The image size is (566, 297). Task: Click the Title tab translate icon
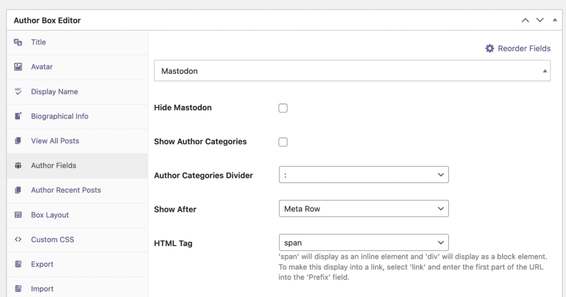click(18, 42)
